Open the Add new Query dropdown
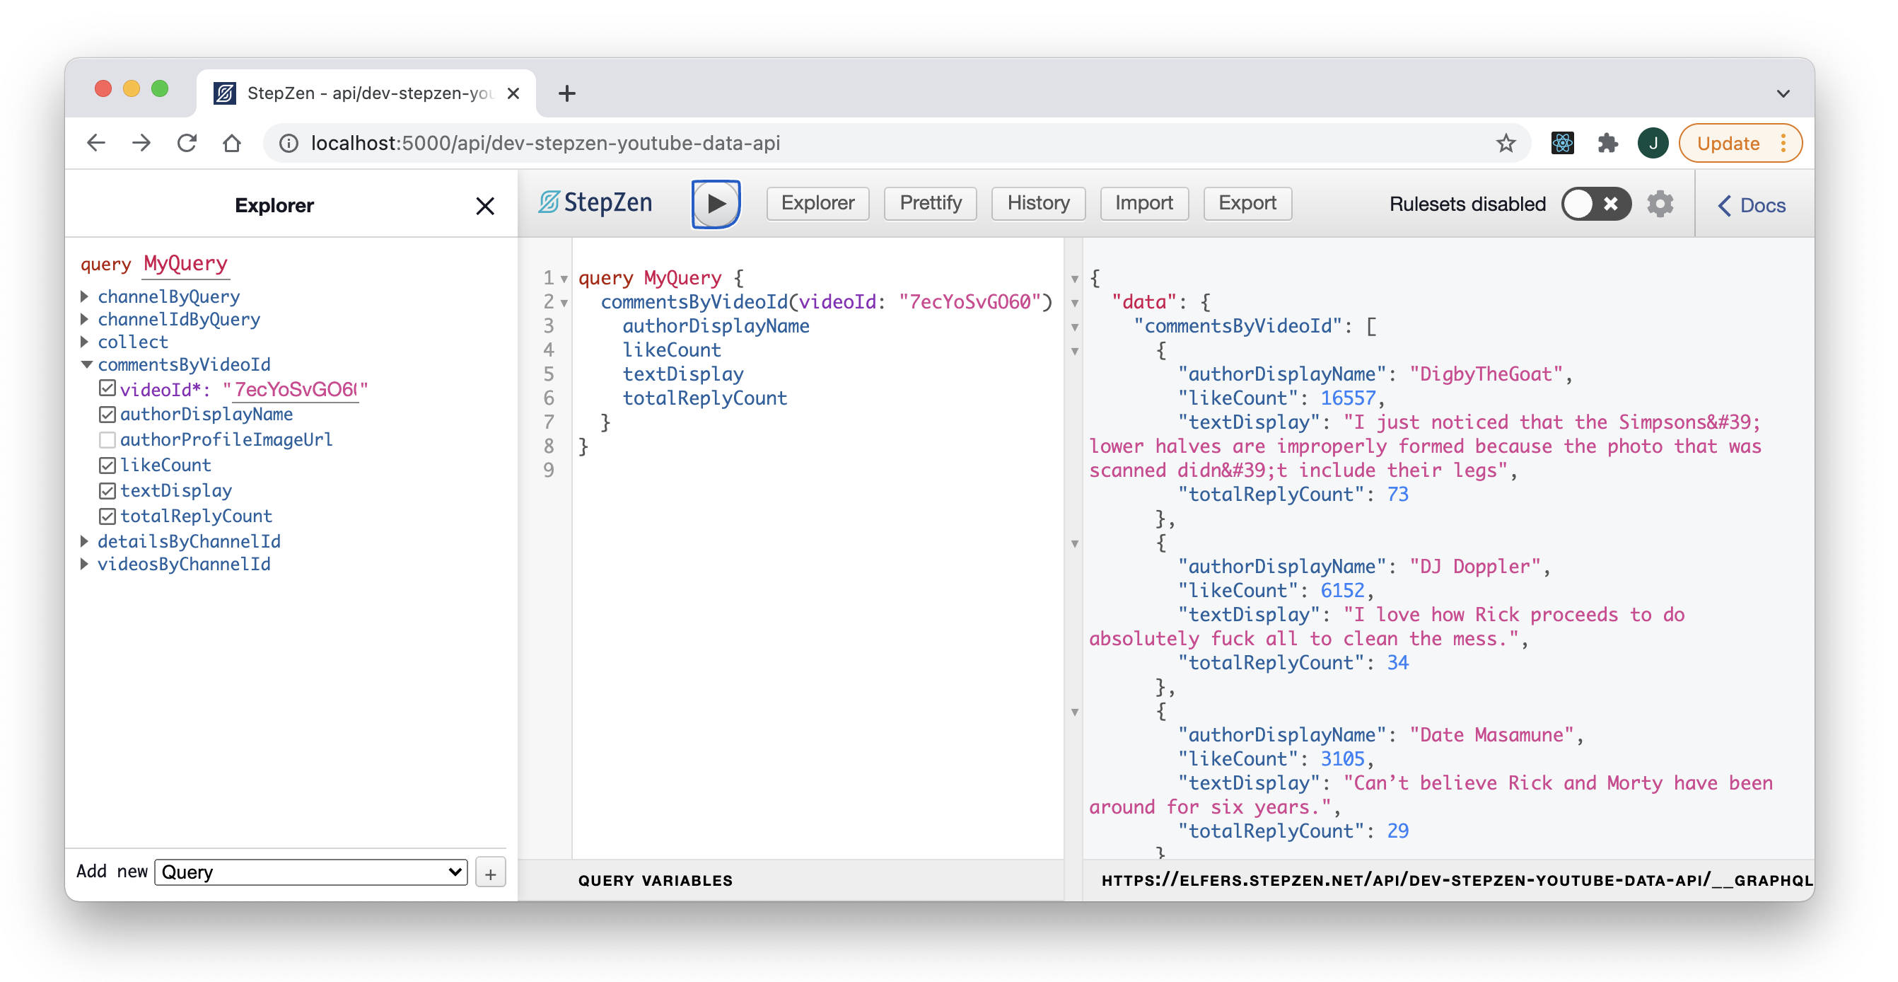Image resolution: width=1898 pixels, height=982 pixels. click(x=311, y=872)
